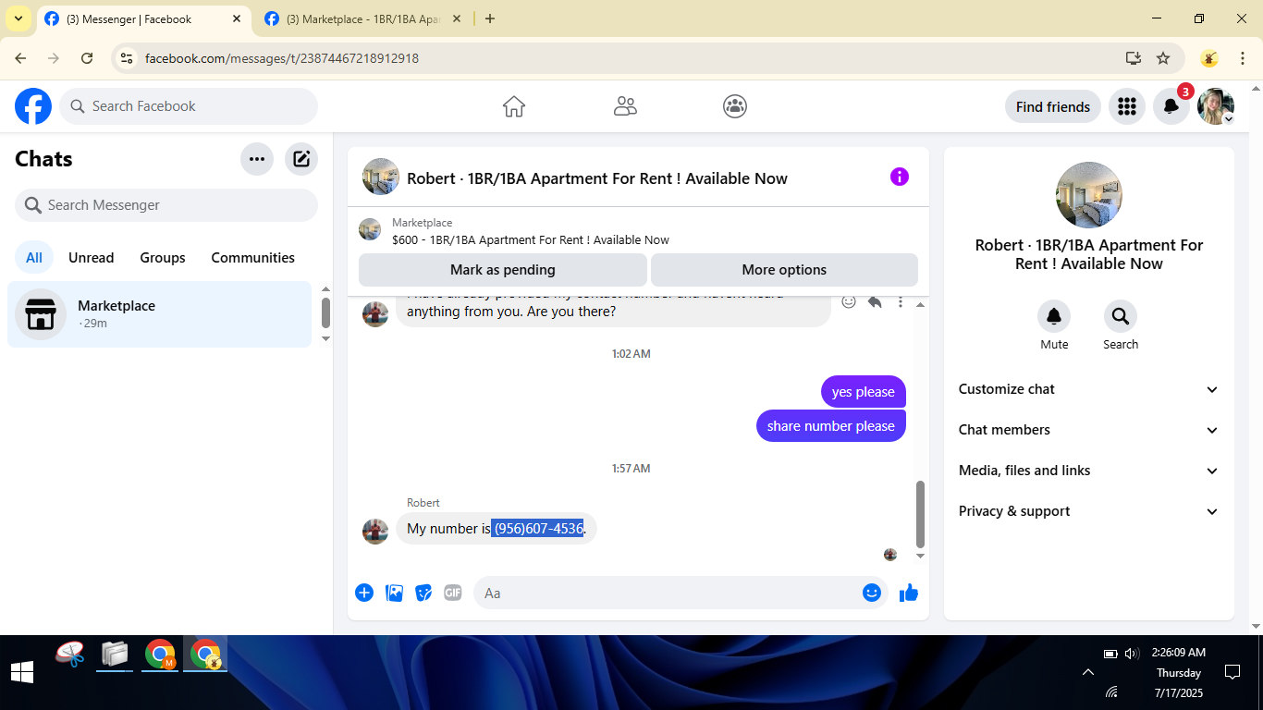Open new browser tab
This screenshot has width=1263, height=710.
pyautogui.click(x=490, y=18)
